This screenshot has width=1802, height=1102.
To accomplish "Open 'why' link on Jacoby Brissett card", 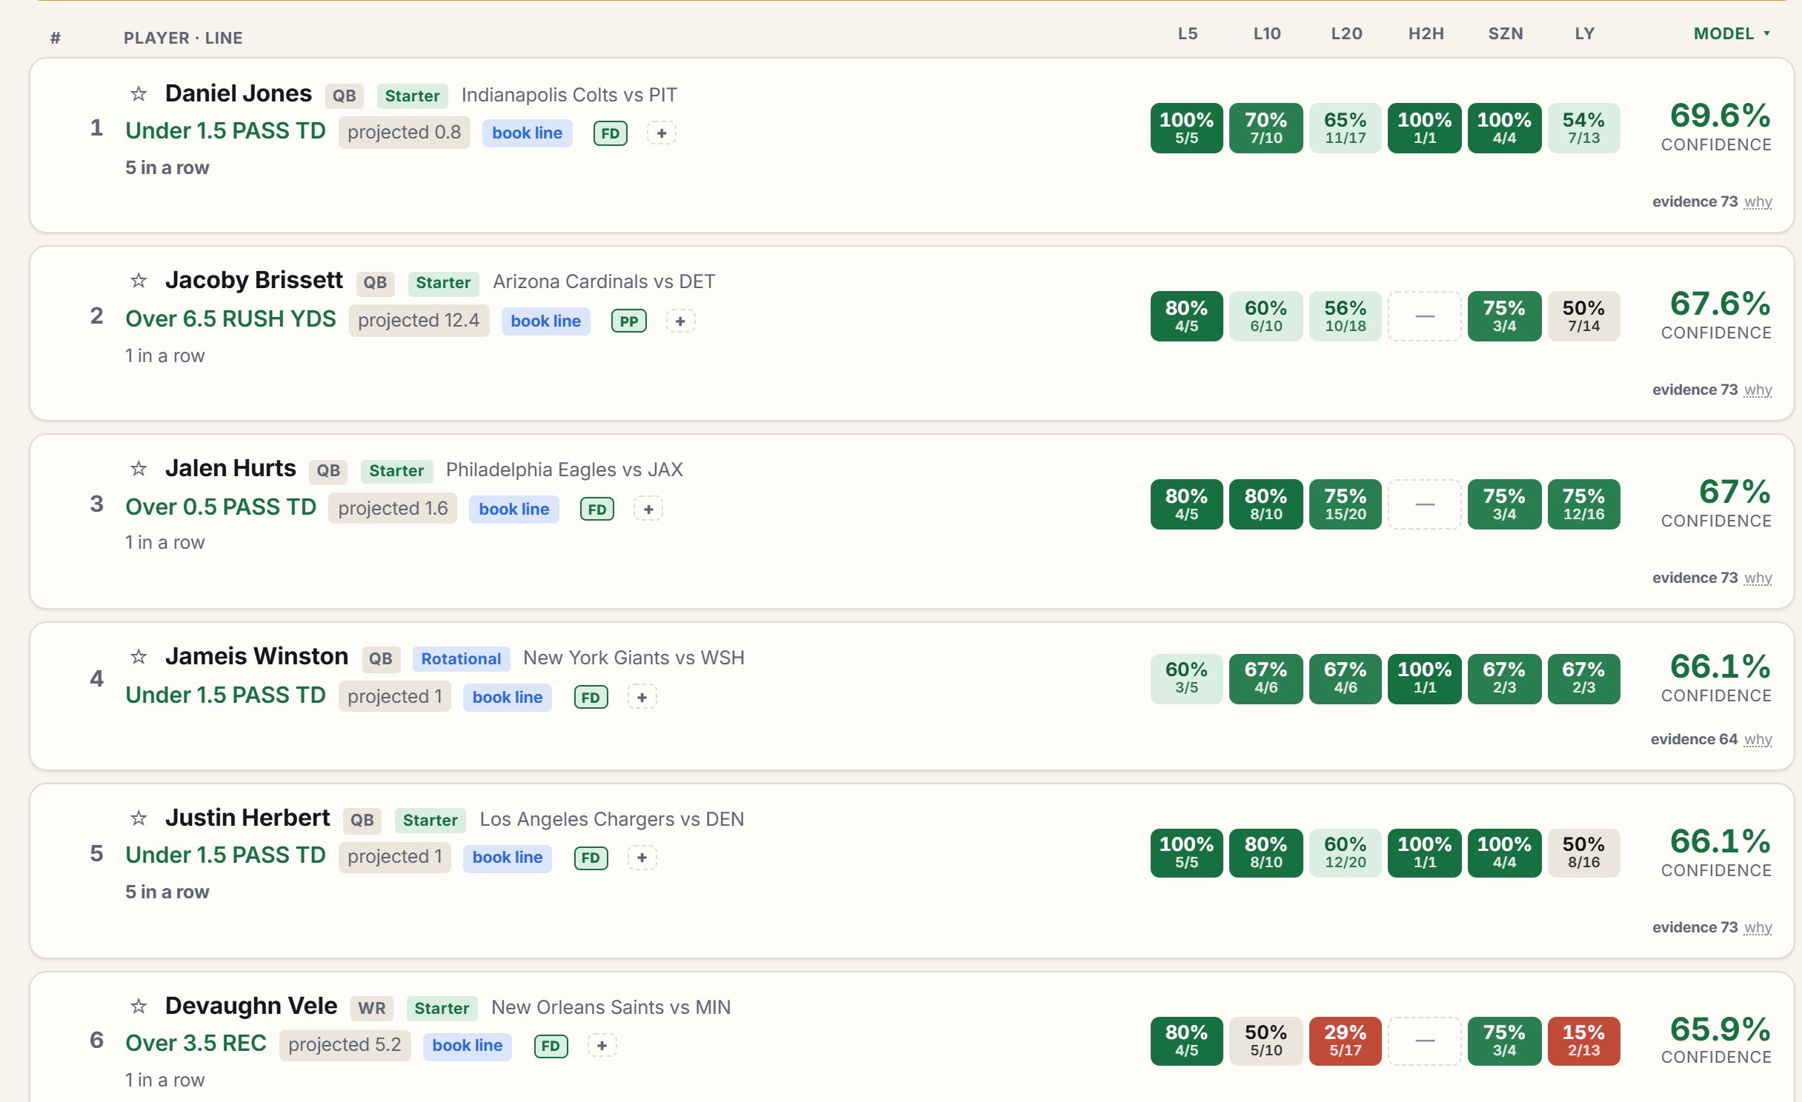I will point(1758,390).
